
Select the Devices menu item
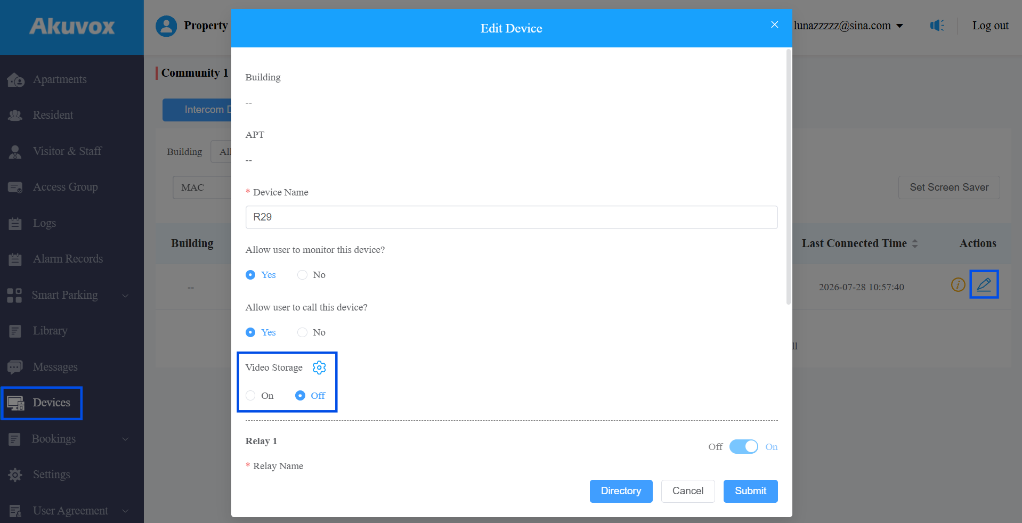pos(42,403)
